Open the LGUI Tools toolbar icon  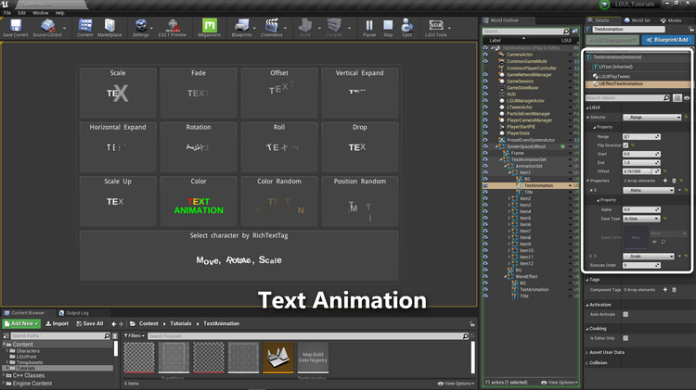436,28
